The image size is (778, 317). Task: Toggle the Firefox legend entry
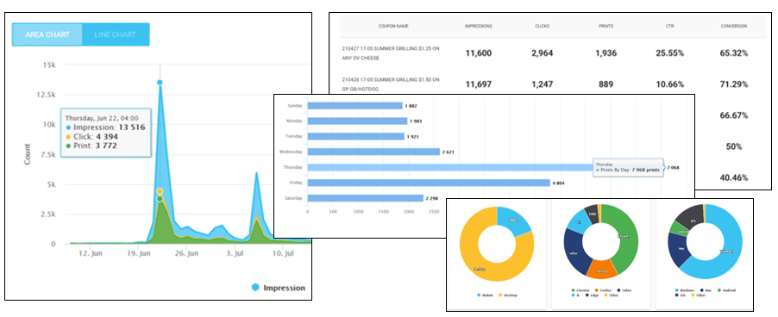point(604,290)
